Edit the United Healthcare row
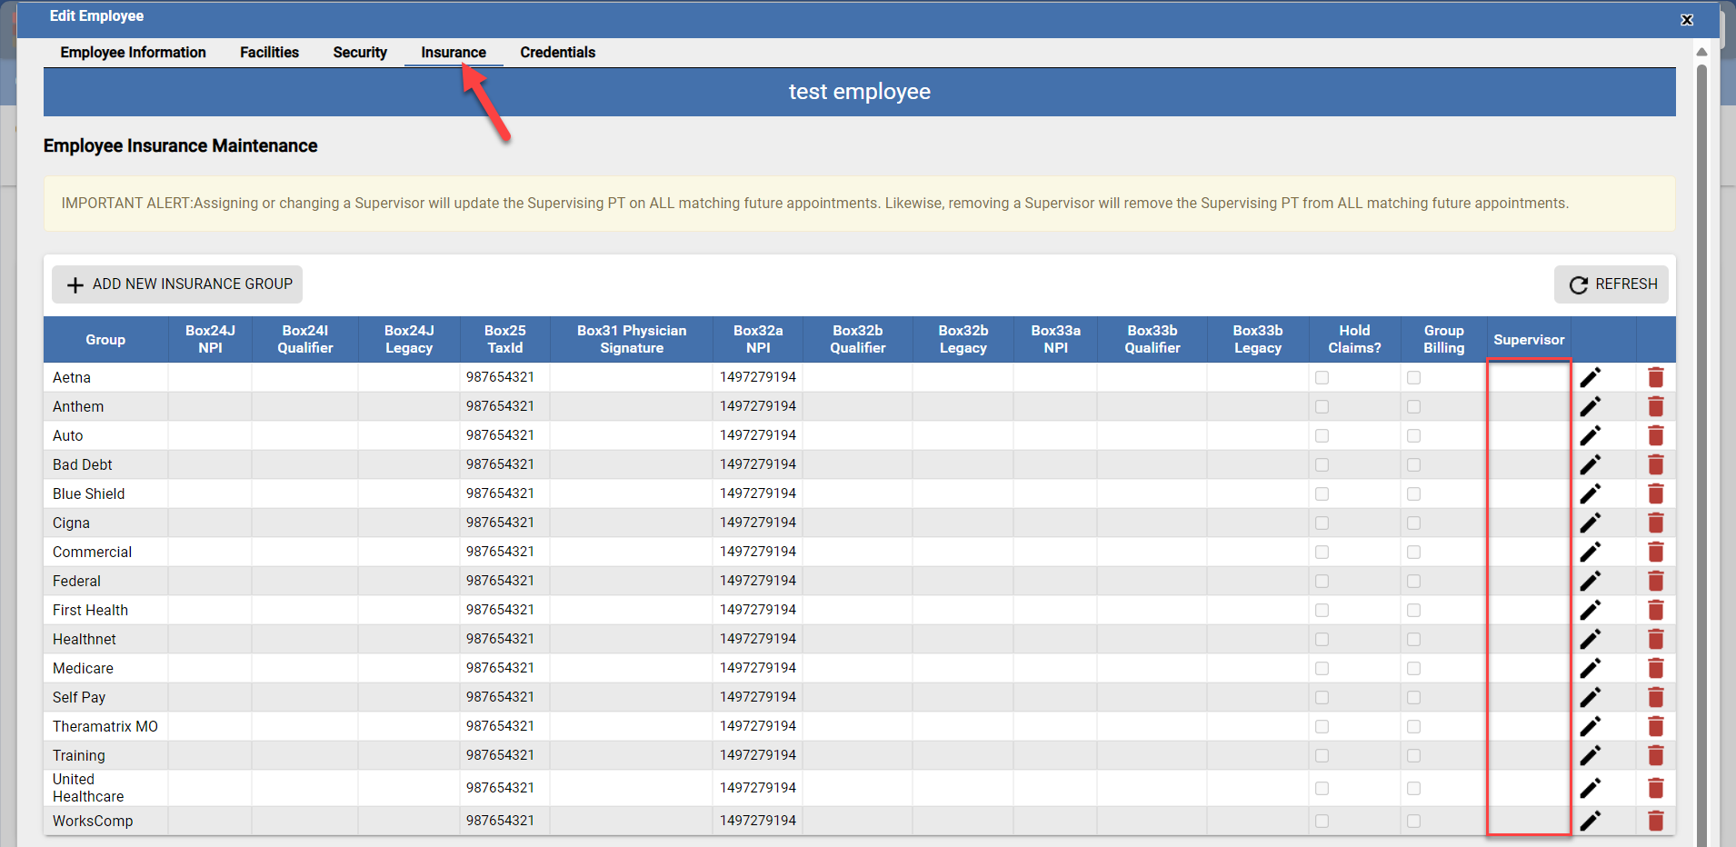The height and width of the screenshot is (847, 1736). click(x=1590, y=788)
